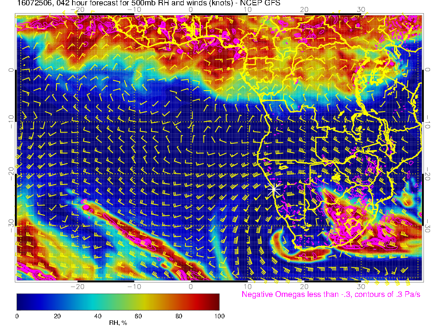Click the top axis longitude label "-20"
Image resolution: width=435 pixels, height=336 pixels.
[77, 10]
